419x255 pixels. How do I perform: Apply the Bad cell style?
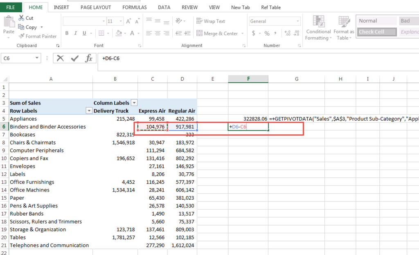tap(409, 21)
